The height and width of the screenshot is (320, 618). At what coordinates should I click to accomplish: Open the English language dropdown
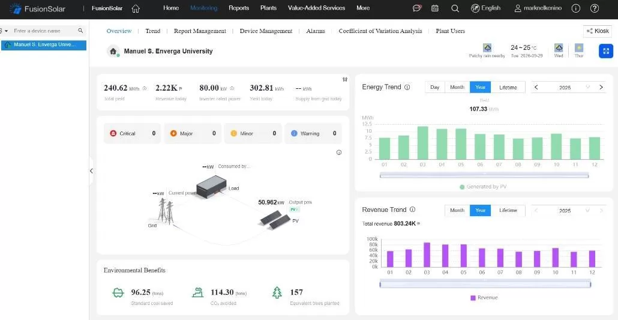point(486,8)
